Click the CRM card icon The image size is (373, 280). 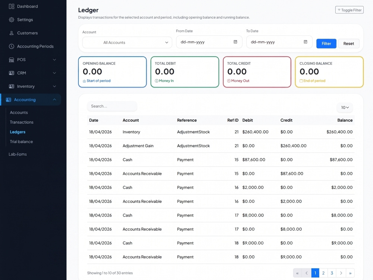[x=12, y=73]
